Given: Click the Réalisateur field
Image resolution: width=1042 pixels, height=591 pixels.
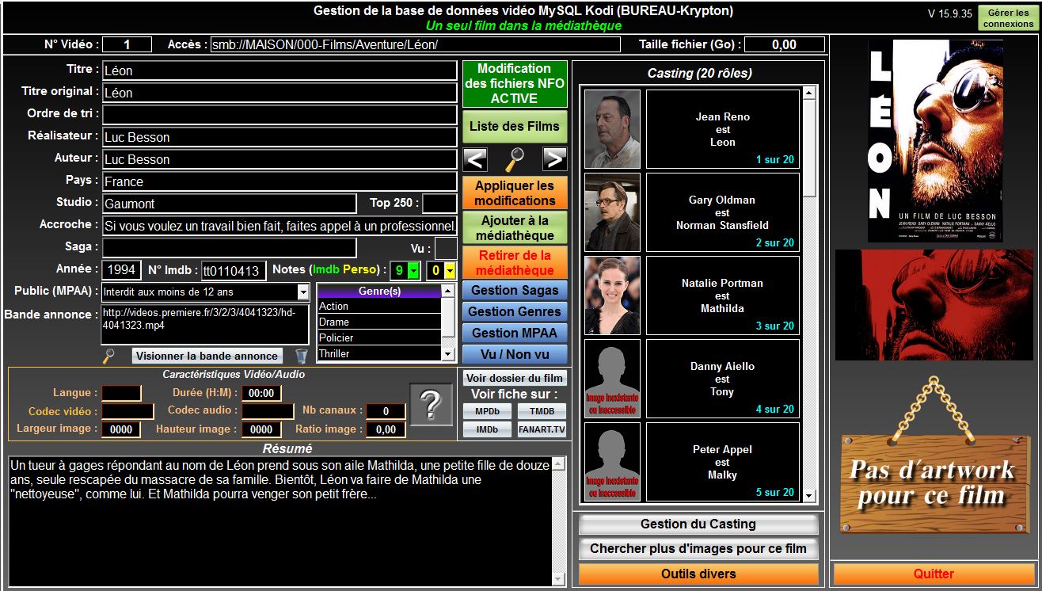Looking at the screenshot, I should tap(280, 137).
